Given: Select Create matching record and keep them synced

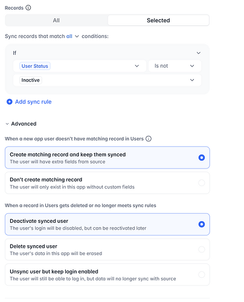Looking at the screenshot, I should click(x=108, y=158).
